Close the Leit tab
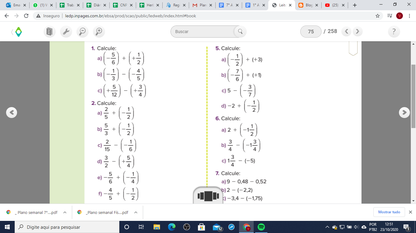Viewport: 416px width, 233px height. tap(290, 5)
